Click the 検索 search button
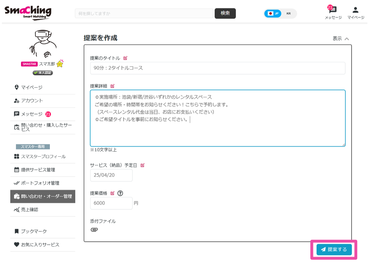This screenshot has width=368, height=270. [225, 14]
